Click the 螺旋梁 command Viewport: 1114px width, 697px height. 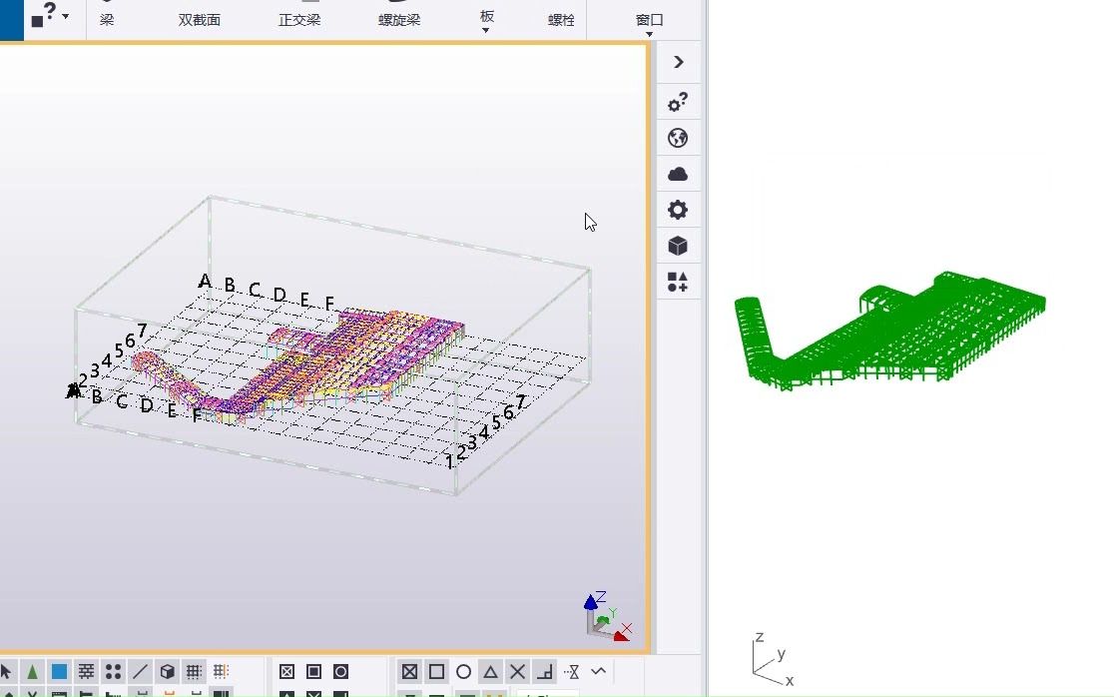point(398,19)
